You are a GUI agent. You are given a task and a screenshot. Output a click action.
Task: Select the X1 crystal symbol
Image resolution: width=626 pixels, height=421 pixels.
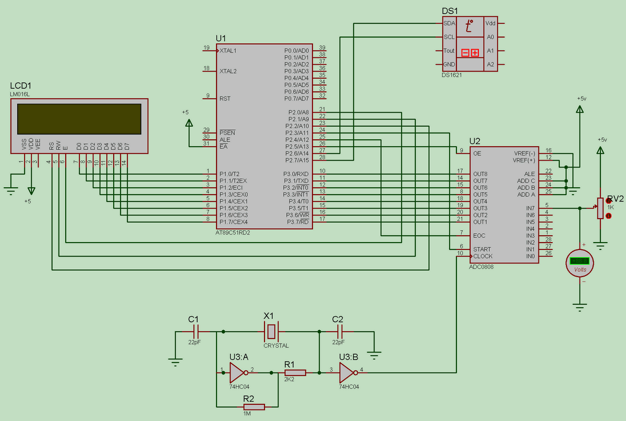click(271, 331)
